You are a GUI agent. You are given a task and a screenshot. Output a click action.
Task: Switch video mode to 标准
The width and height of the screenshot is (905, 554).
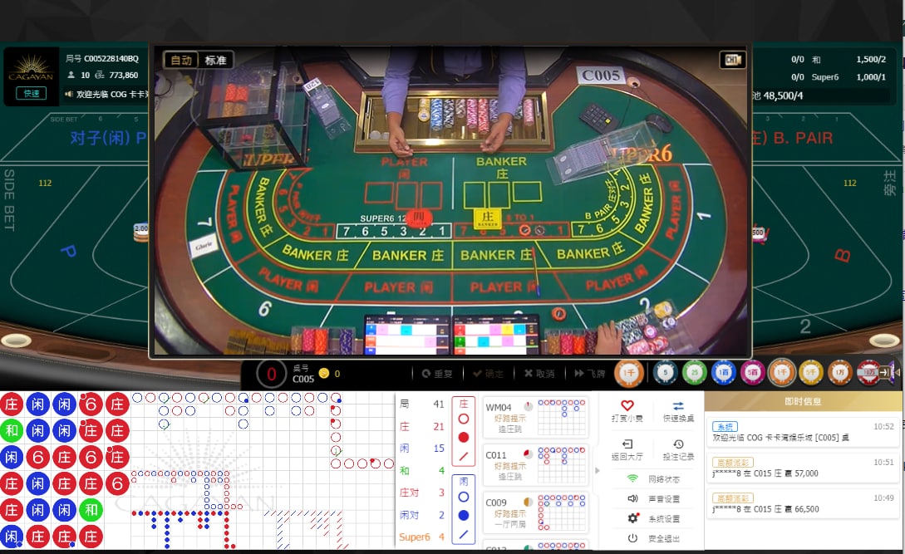(x=215, y=61)
